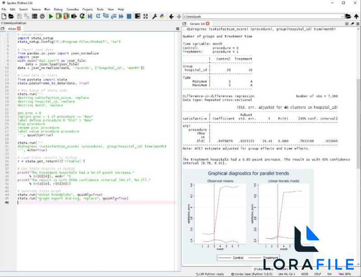This screenshot has height=277, width=361.
Task: Open the Source menu
Action: click(x=36, y=9)
